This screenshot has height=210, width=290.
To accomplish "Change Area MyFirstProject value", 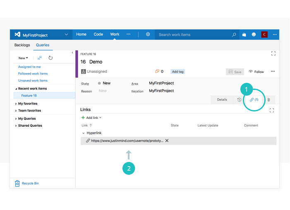I will point(161,83).
